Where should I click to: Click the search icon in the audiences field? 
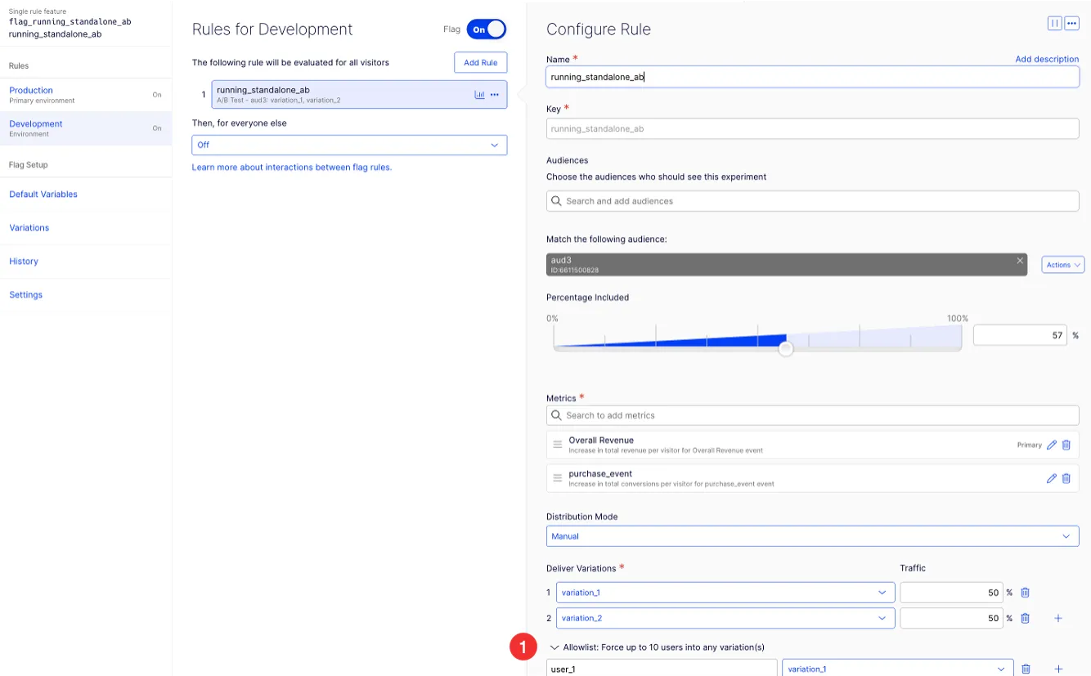click(x=557, y=201)
